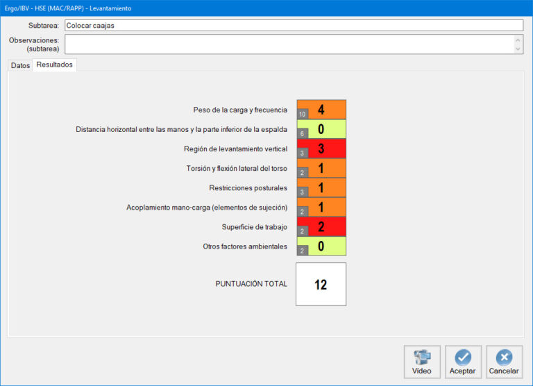Click the Peso de la carga y frecuencia label

click(x=240, y=110)
